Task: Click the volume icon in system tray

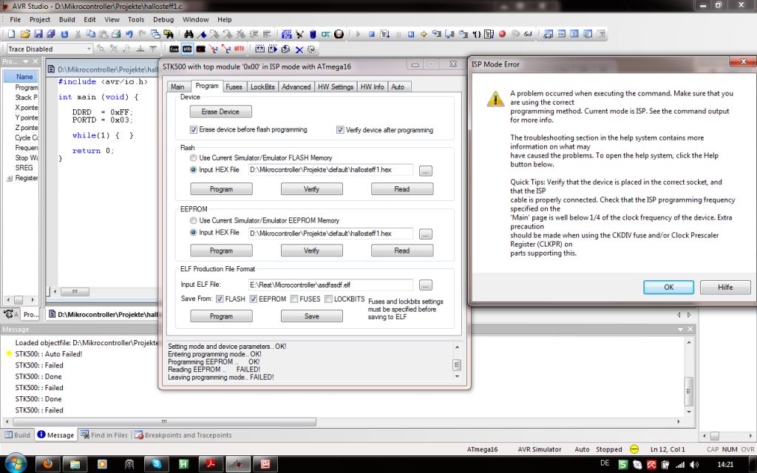Action: point(694,465)
